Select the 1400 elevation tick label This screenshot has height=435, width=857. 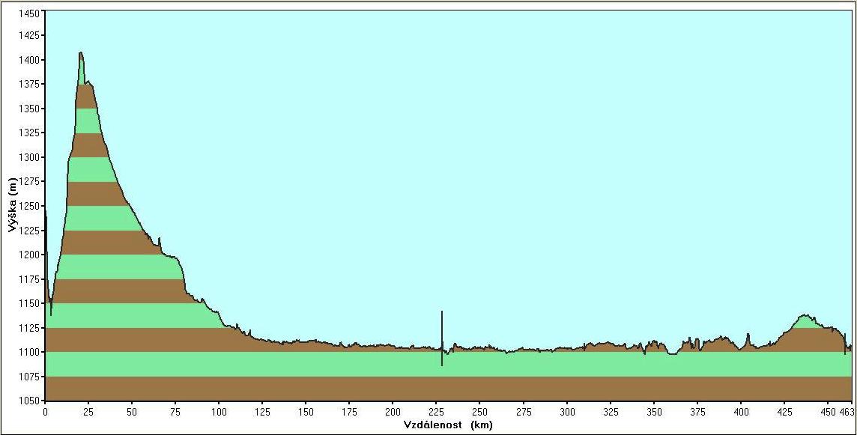click(28, 60)
